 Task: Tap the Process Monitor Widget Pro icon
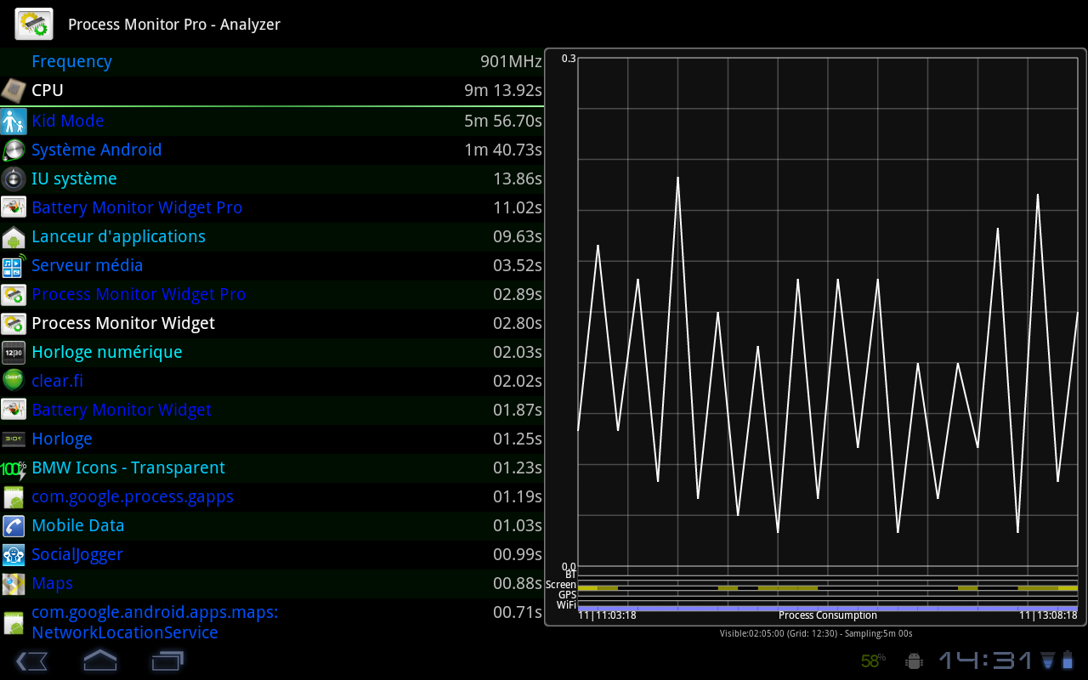(14, 294)
